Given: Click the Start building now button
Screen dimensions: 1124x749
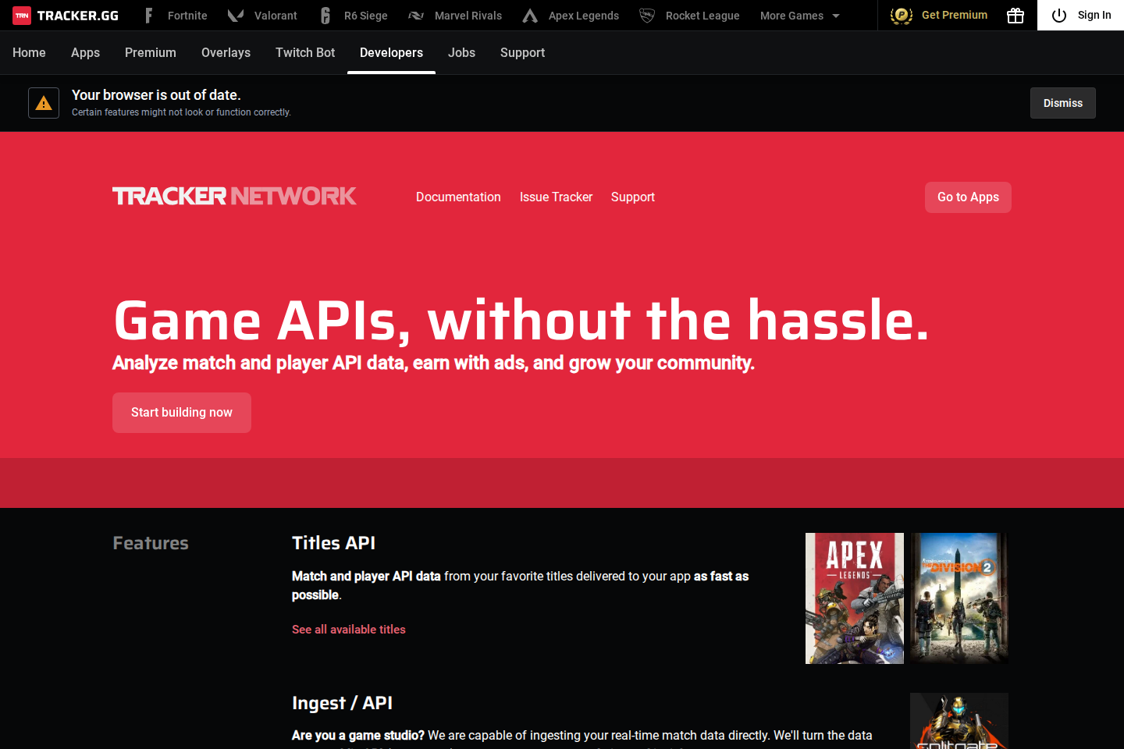Looking at the screenshot, I should coord(181,412).
